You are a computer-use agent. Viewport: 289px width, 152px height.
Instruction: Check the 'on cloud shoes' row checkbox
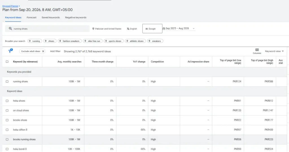pyautogui.click(x=7, y=110)
